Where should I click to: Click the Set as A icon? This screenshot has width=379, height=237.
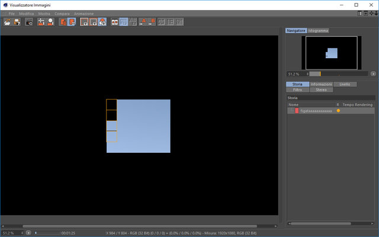click(x=143, y=22)
